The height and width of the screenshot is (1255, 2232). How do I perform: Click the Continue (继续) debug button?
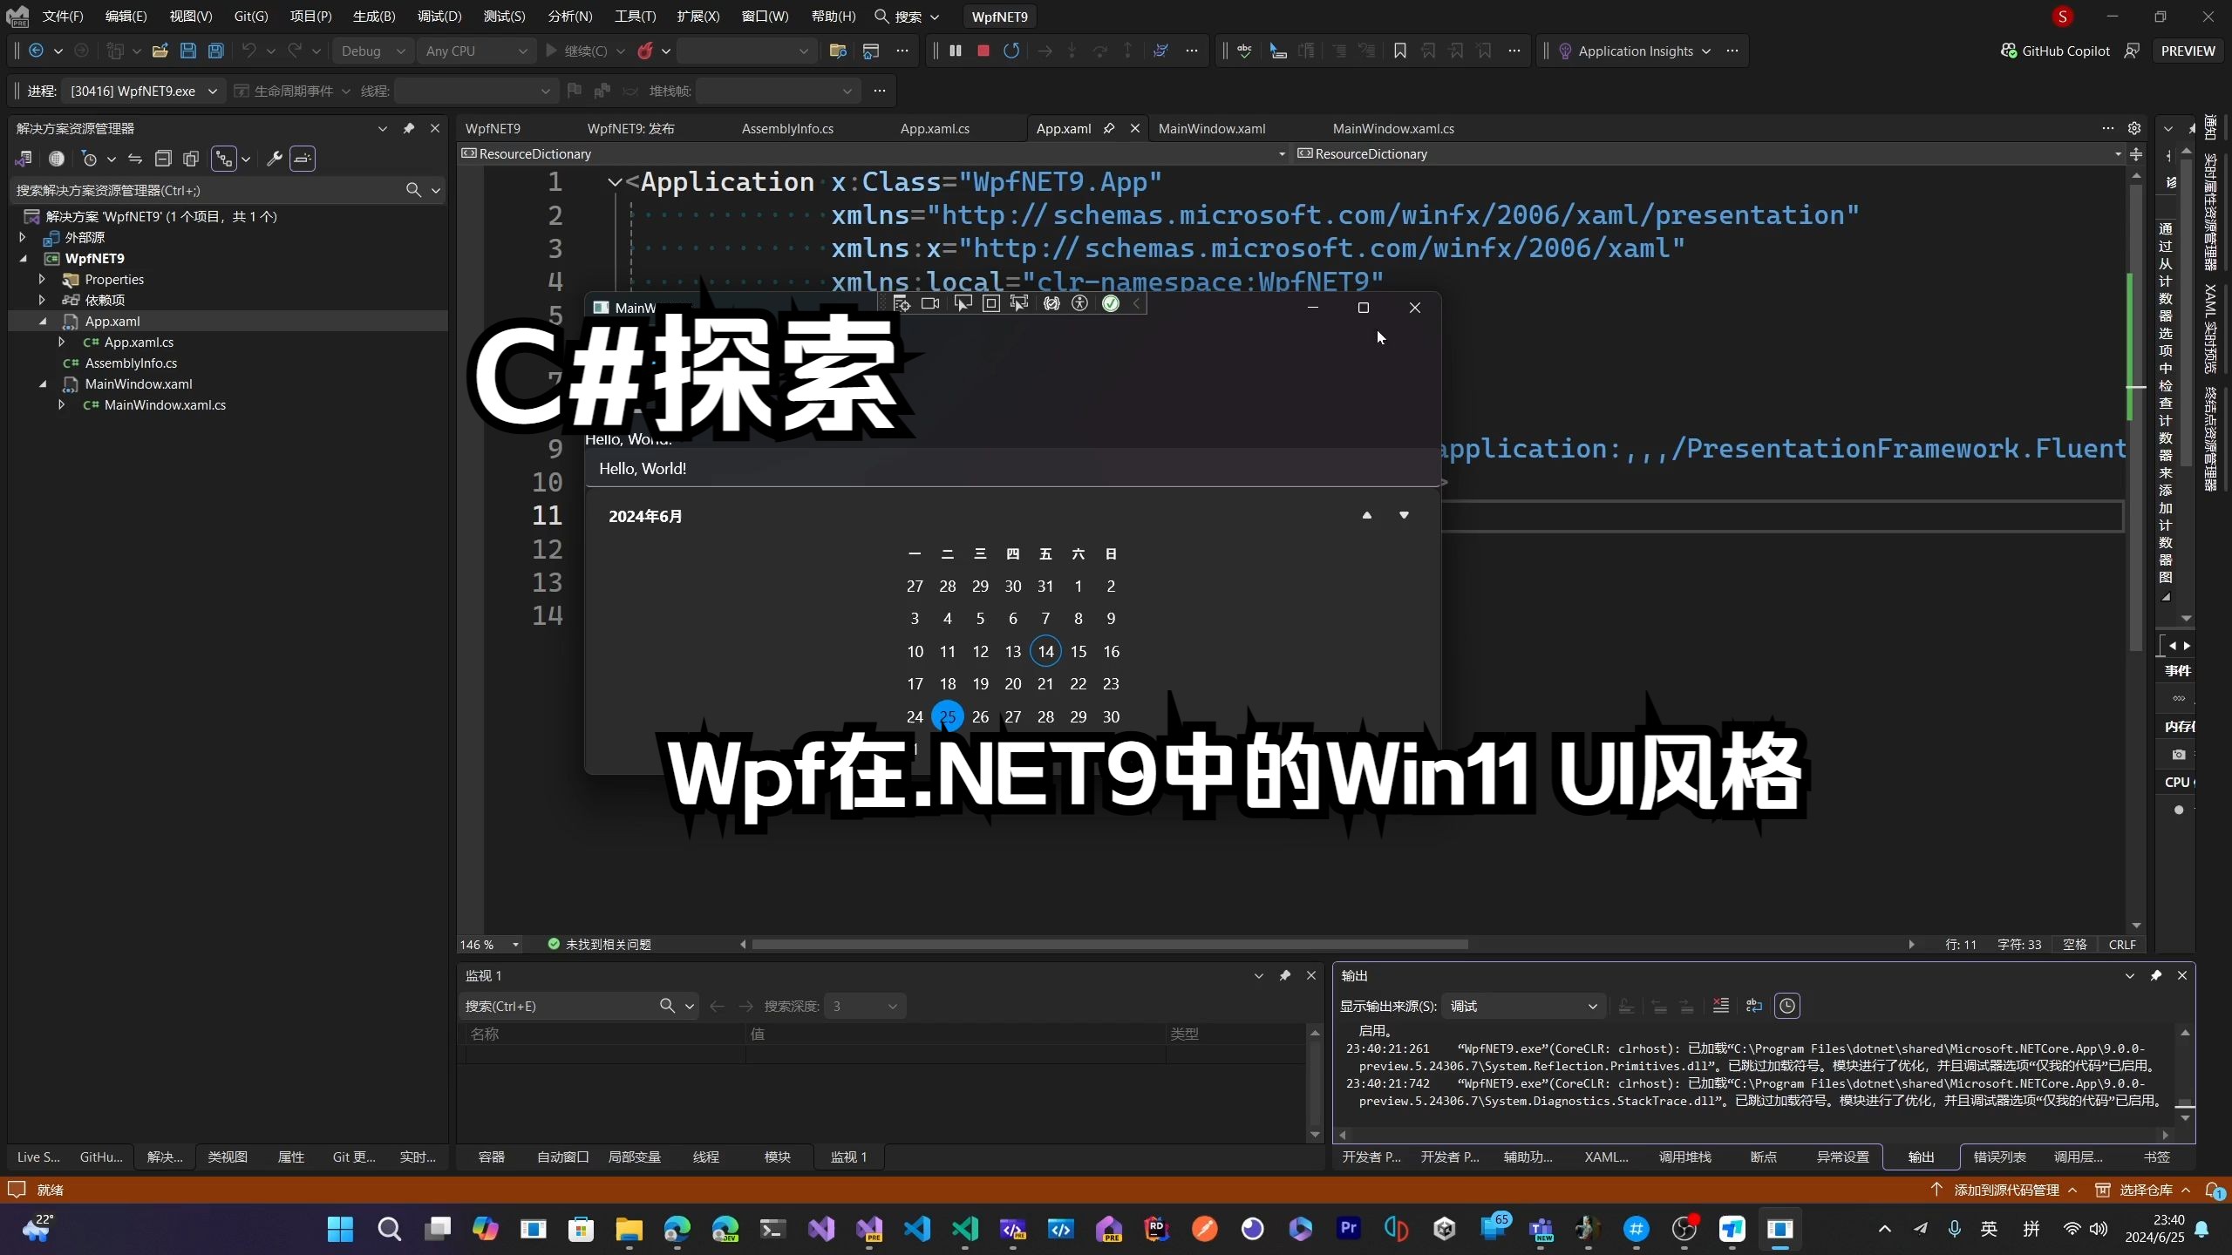click(x=576, y=51)
